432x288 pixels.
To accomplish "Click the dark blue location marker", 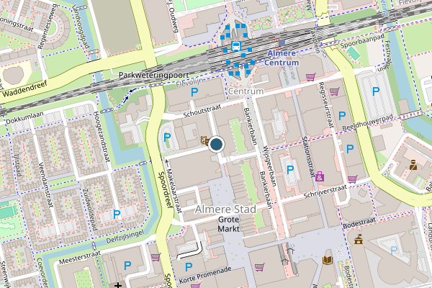I will pyautogui.click(x=216, y=145).
